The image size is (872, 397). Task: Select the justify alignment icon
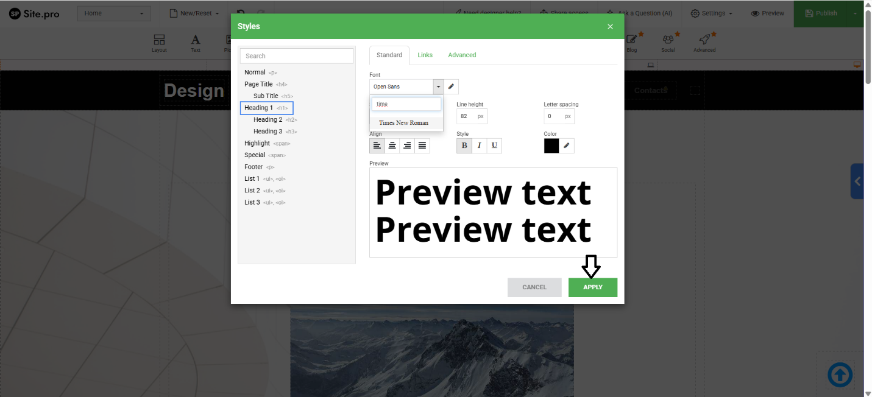coord(422,146)
